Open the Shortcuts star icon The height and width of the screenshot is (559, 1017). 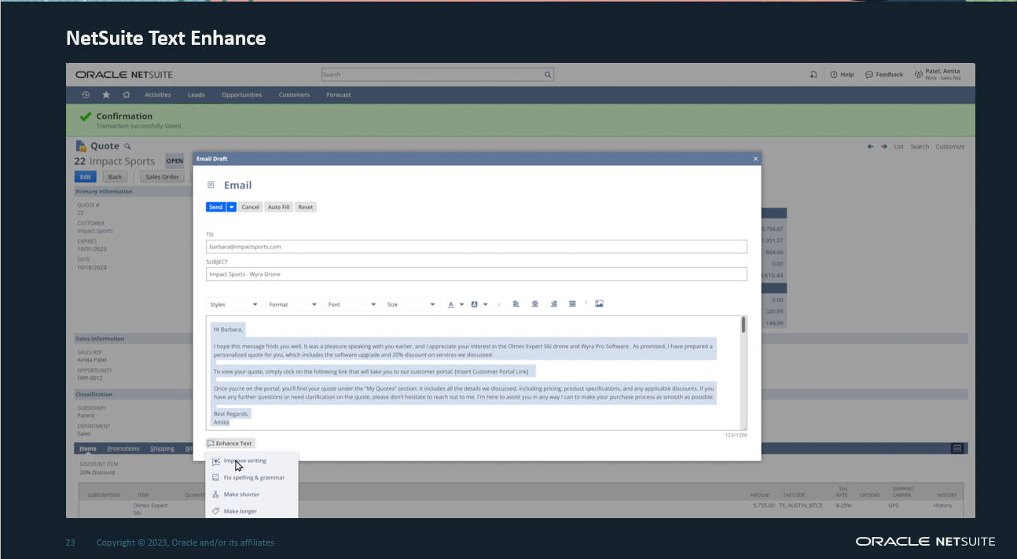pyautogui.click(x=106, y=95)
